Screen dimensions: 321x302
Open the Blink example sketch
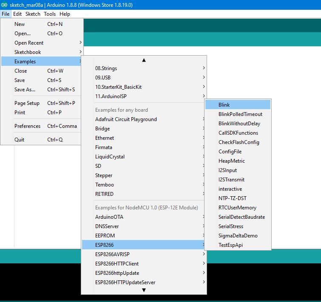(238, 104)
